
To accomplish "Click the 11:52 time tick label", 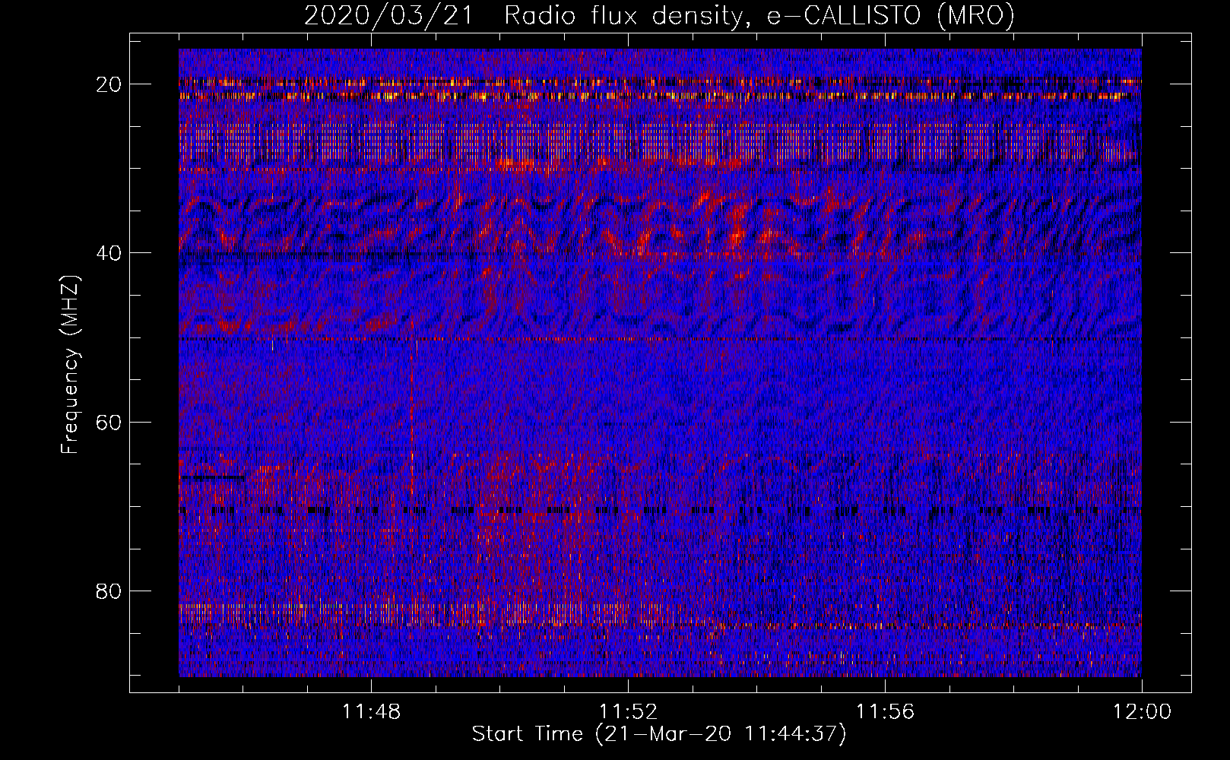I will [x=628, y=712].
